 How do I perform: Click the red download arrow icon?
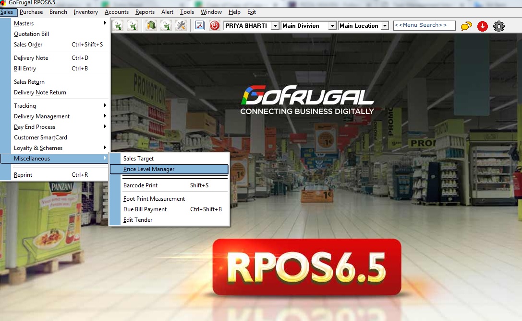tap(483, 26)
